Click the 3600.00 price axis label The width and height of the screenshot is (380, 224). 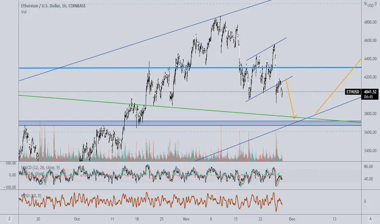click(x=370, y=132)
